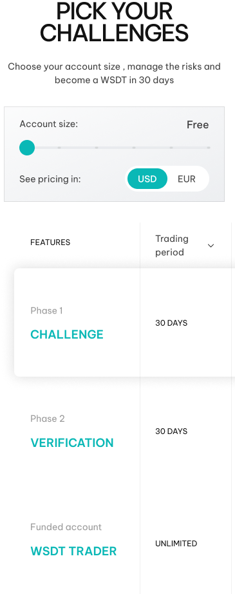Click the 30 DAYS value for Challenge

pos(171,323)
